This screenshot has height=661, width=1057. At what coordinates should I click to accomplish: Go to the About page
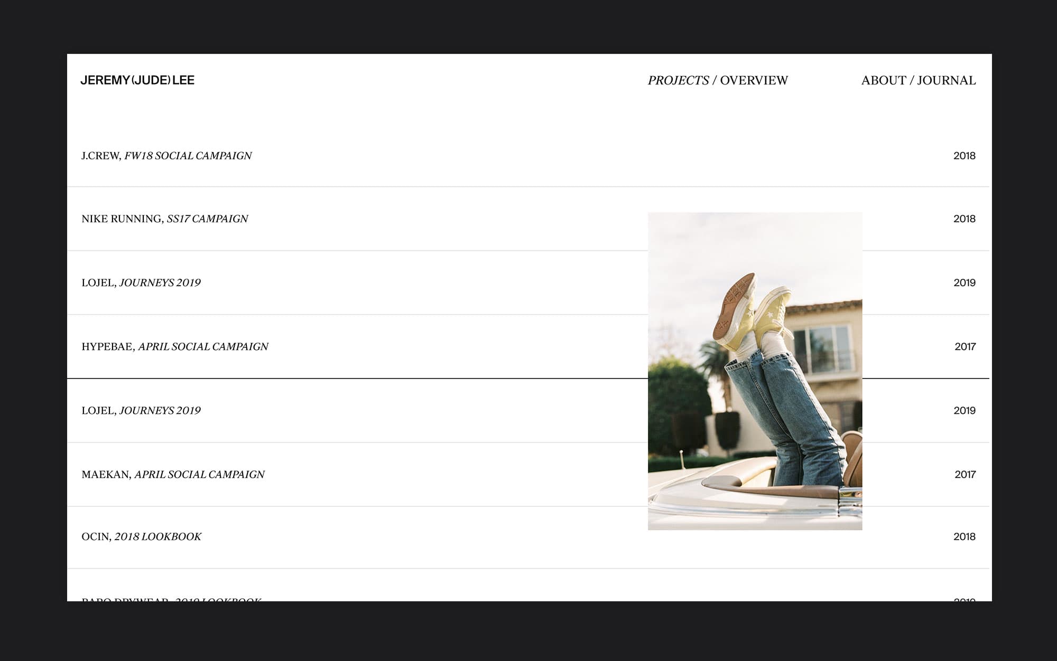883,80
